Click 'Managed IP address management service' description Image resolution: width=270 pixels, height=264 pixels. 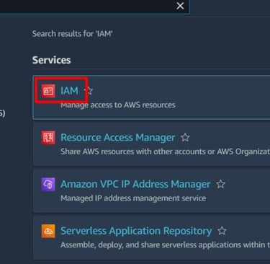coord(133,198)
